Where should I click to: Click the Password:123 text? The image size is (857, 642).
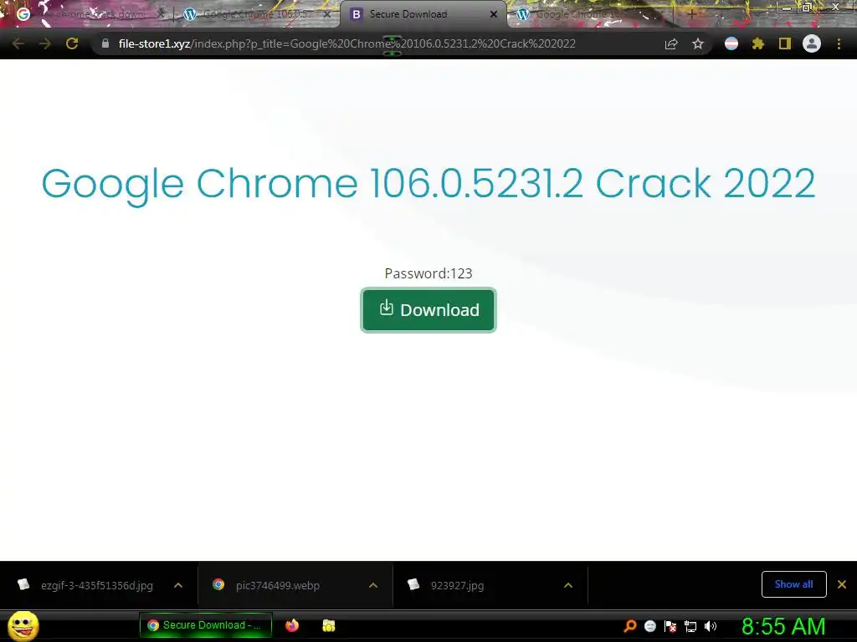point(428,273)
